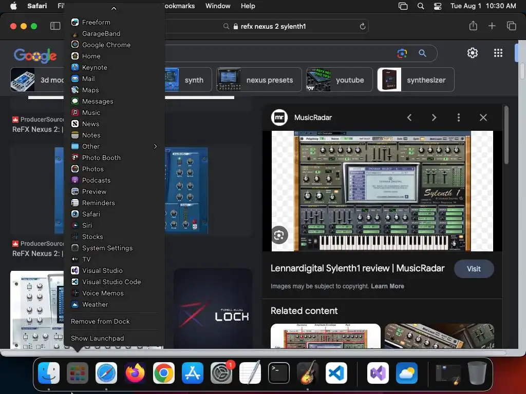Image resolution: width=526 pixels, height=394 pixels.
Task: Go to the Google logo homepage
Action: (35, 55)
